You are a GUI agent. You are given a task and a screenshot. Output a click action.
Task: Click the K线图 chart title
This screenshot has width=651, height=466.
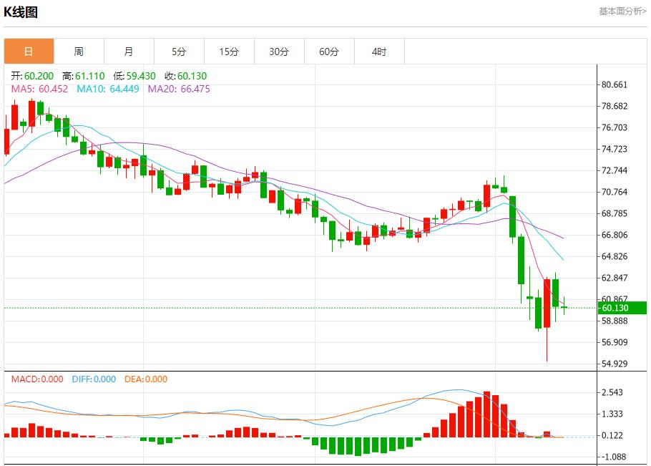[x=21, y=11]
